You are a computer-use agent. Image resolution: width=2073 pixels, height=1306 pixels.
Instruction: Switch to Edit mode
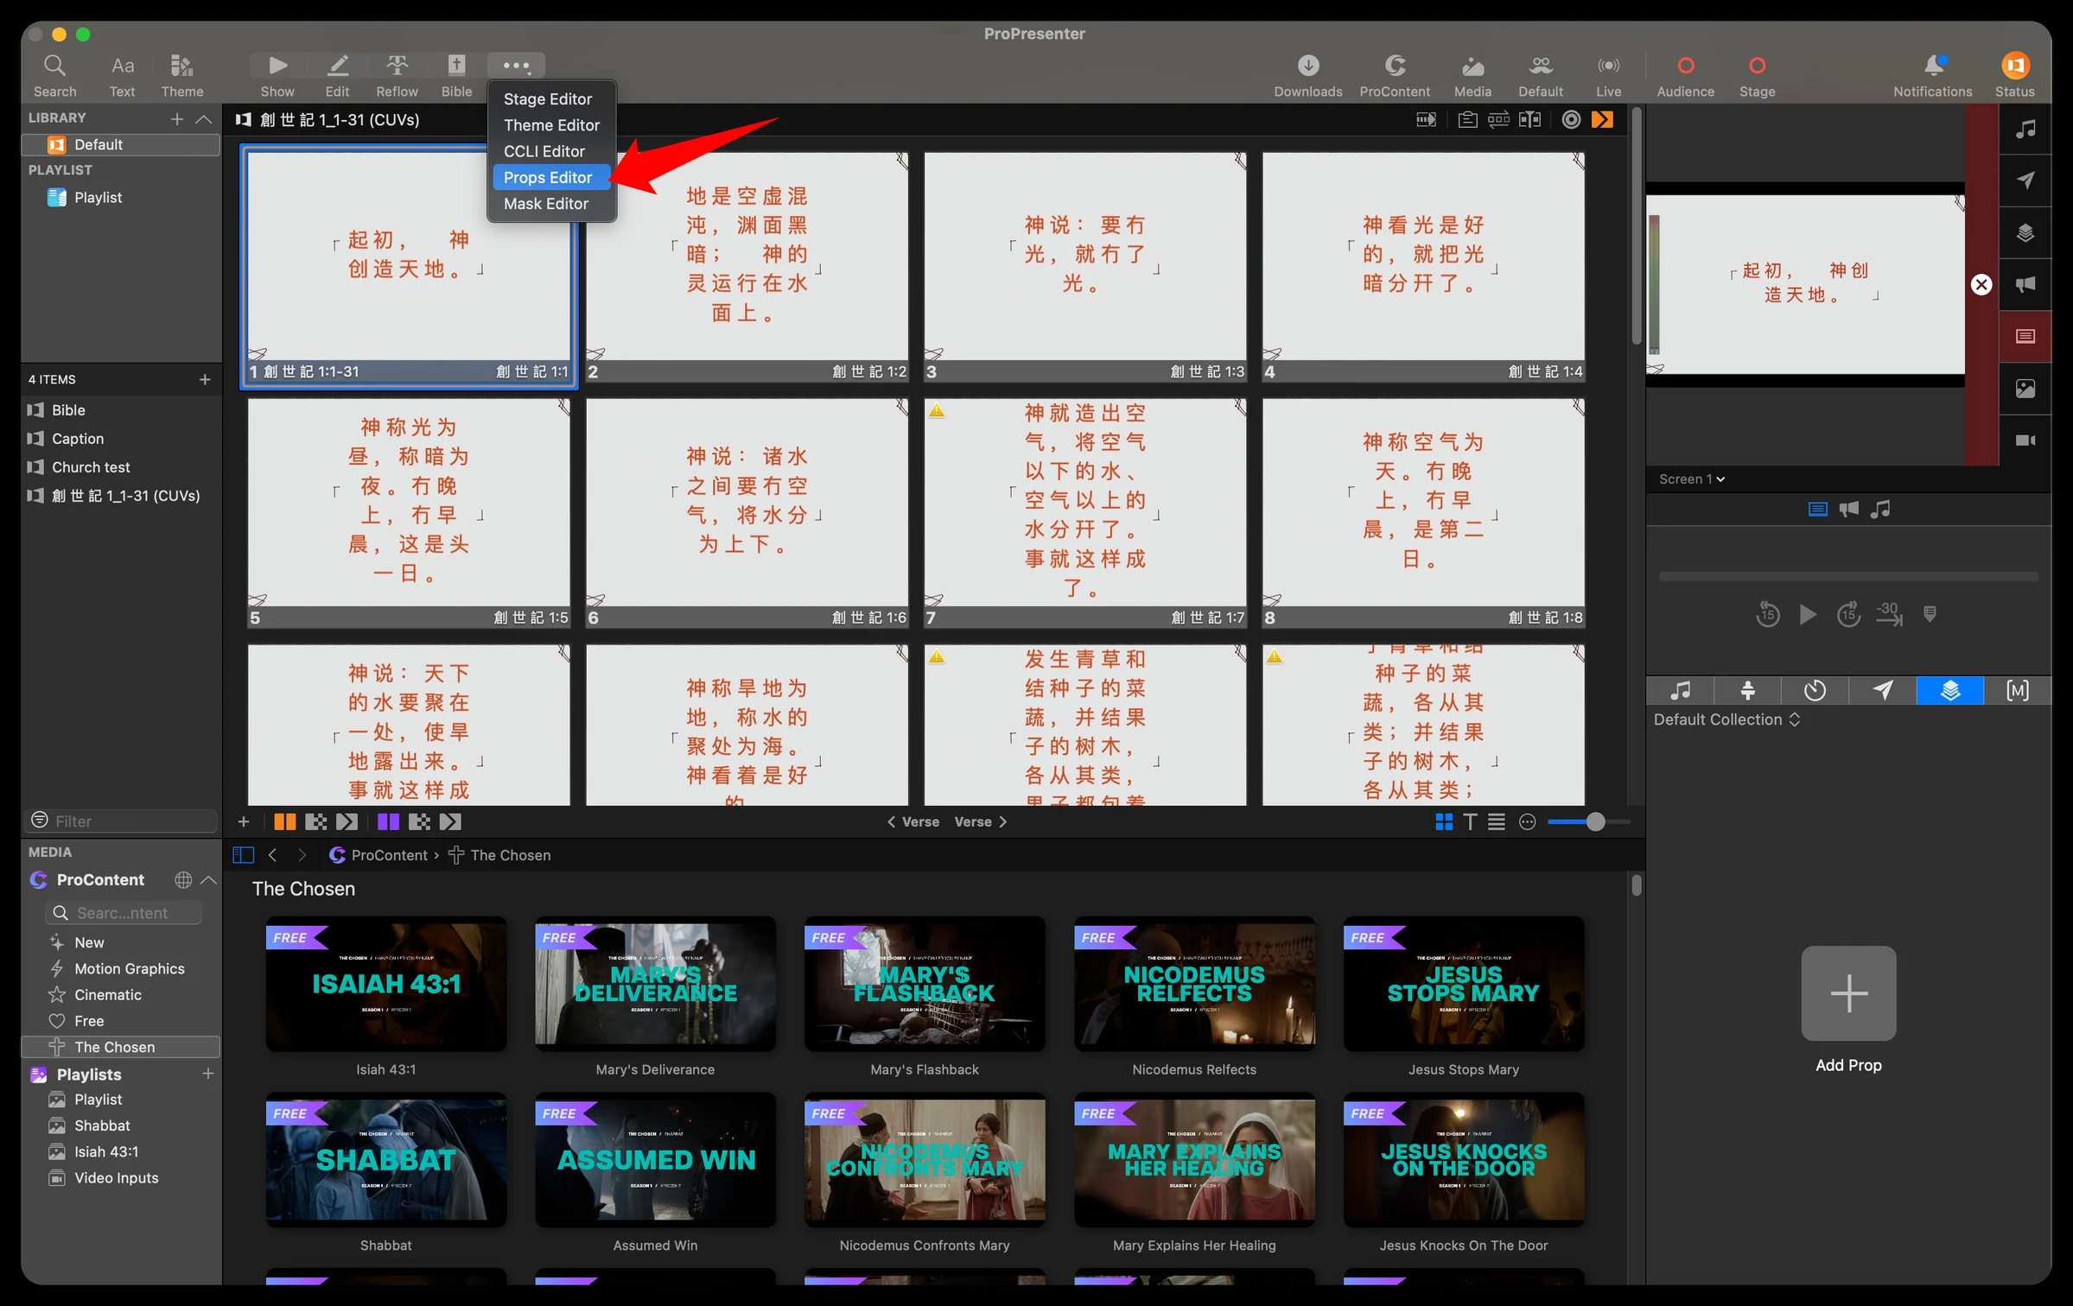tap(337, 75)
